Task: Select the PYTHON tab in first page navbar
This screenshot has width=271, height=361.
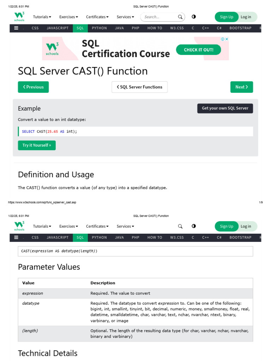Action: pos(99,28)
